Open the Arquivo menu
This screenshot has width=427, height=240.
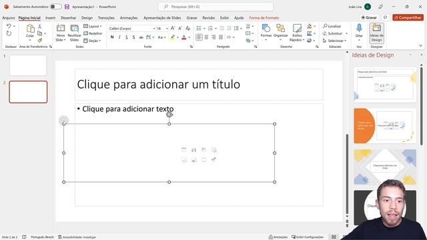(9, 18)
